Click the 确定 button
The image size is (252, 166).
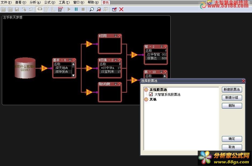232,139
